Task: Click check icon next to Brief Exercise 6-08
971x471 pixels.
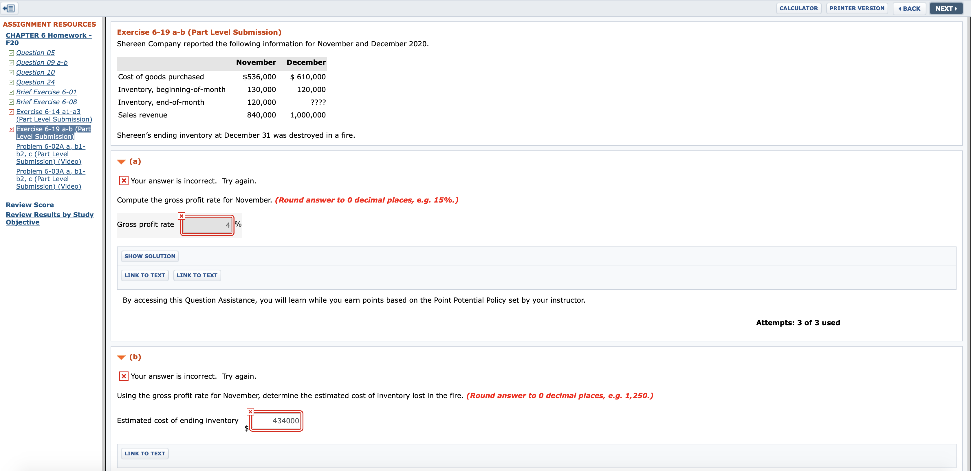Action: pyautogui.click(x=11, y=102)
